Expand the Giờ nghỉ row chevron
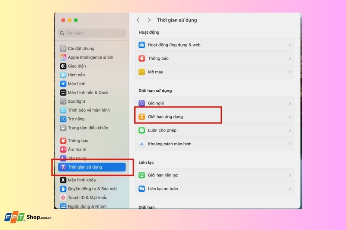The image size is (346, 230). pyautogui.click(x=290, y=103)
